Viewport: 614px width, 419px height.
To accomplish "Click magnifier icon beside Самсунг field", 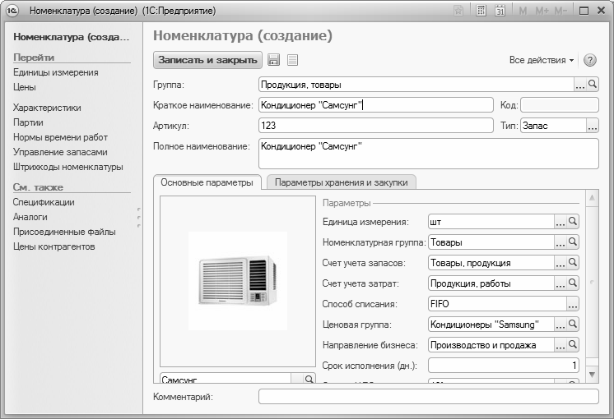I will [x=309, y=379].
